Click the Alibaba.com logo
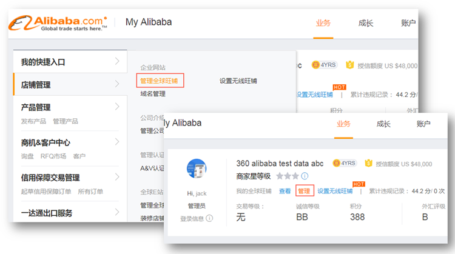The height and width of the screenshot is (254, 455). 58,23
